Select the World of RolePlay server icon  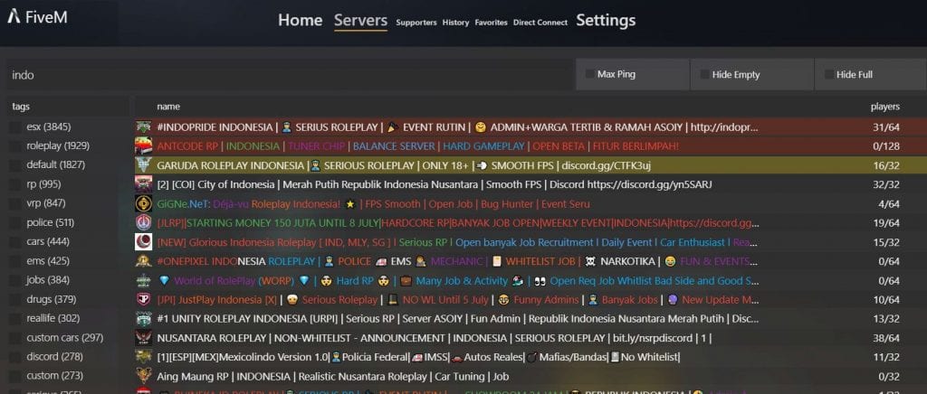pyautogui.click(x=143, y=281)
